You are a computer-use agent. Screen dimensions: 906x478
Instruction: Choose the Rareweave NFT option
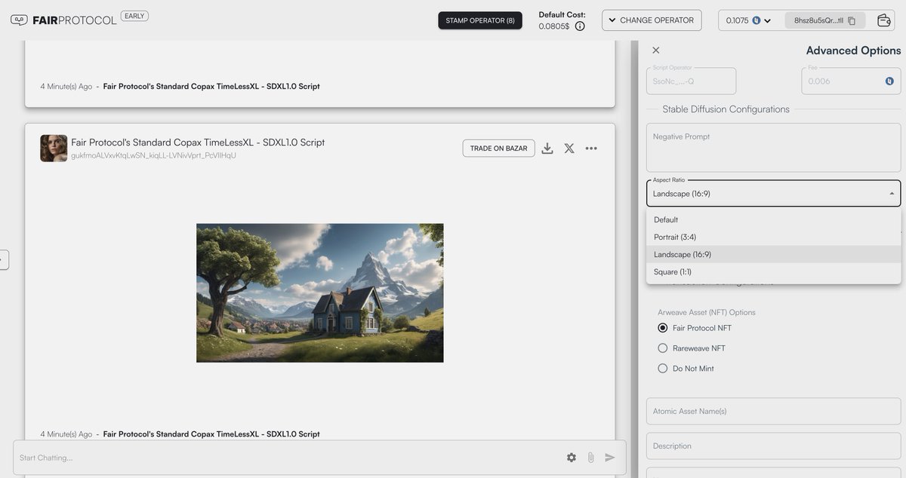tap(661, 346)
